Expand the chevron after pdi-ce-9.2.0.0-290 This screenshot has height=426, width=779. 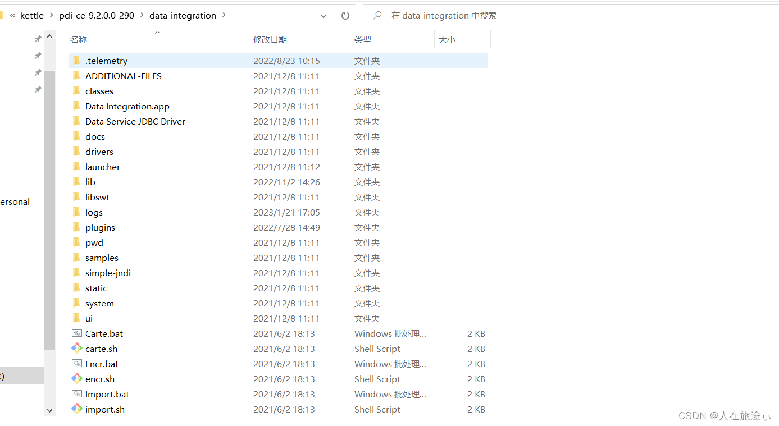[x=142, y=16]
